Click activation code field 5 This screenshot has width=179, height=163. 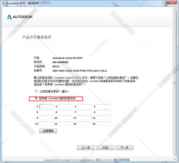[46, 112]
